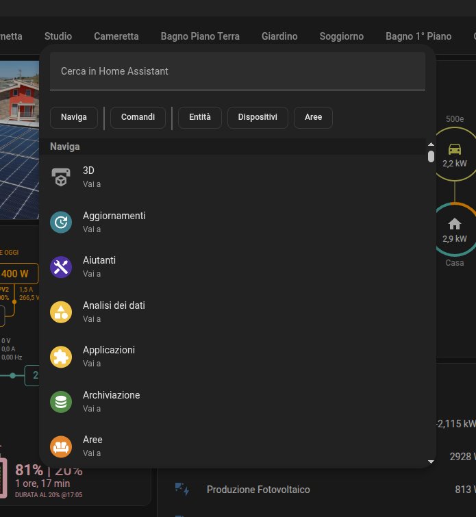Viewport: 476px width, 517px height.
Task: Click the Archiviazione database icon
Action: coord(61,402)
